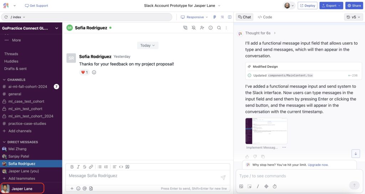
Task: Toggle italic formatting in message editor
Action: click(78, 167)
